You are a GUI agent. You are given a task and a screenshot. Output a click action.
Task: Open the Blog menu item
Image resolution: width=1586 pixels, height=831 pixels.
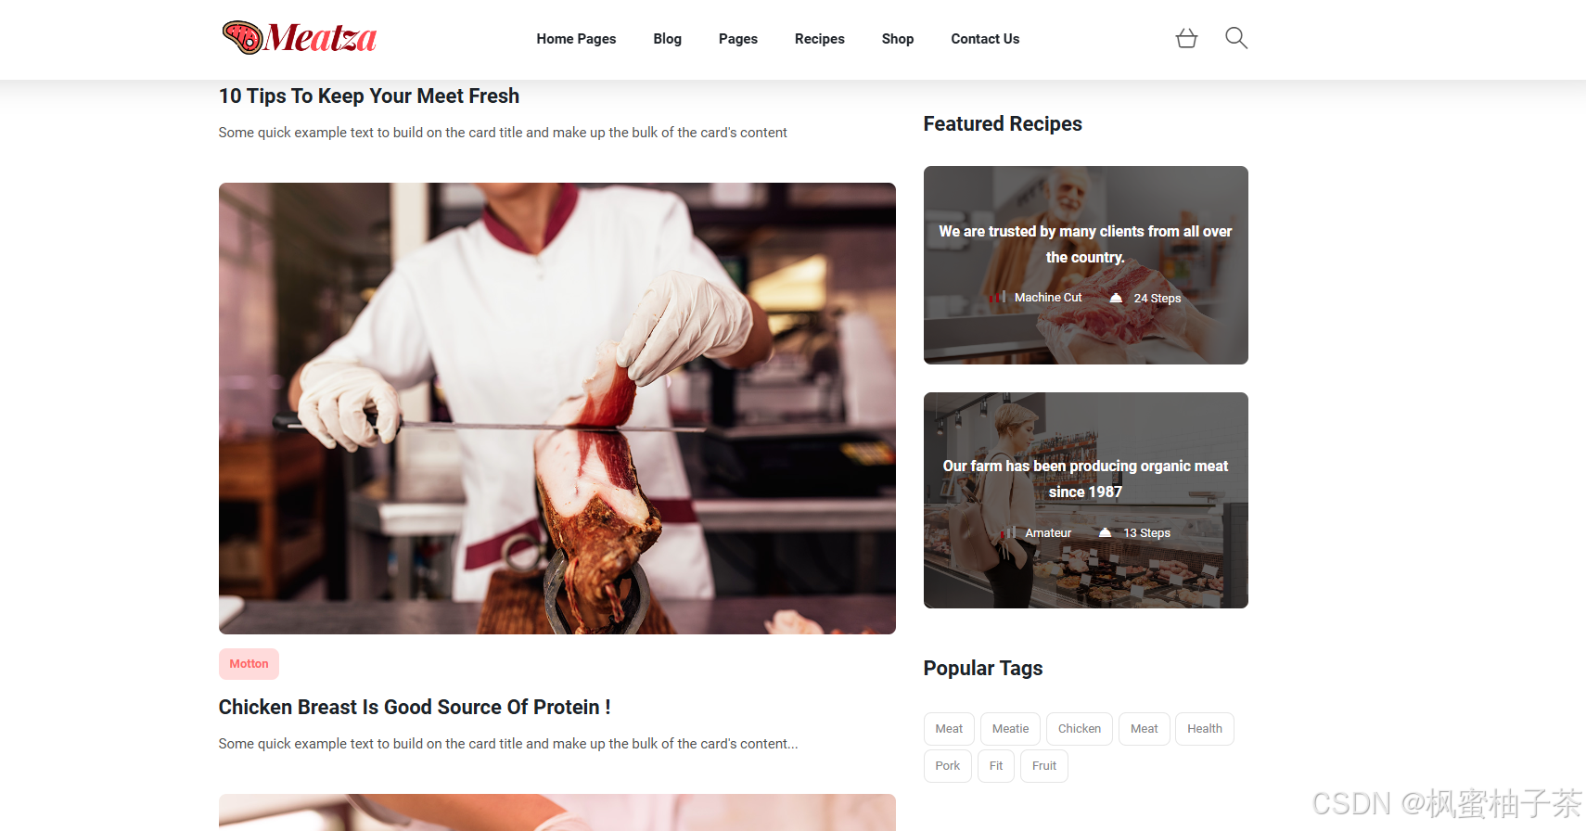tap(667, 39)
